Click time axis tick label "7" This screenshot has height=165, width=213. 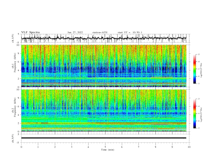pos(139,147)
